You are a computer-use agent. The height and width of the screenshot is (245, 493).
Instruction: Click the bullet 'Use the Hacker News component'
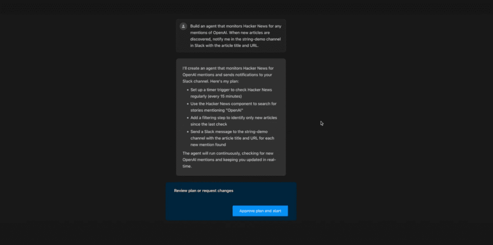(234, 107)
